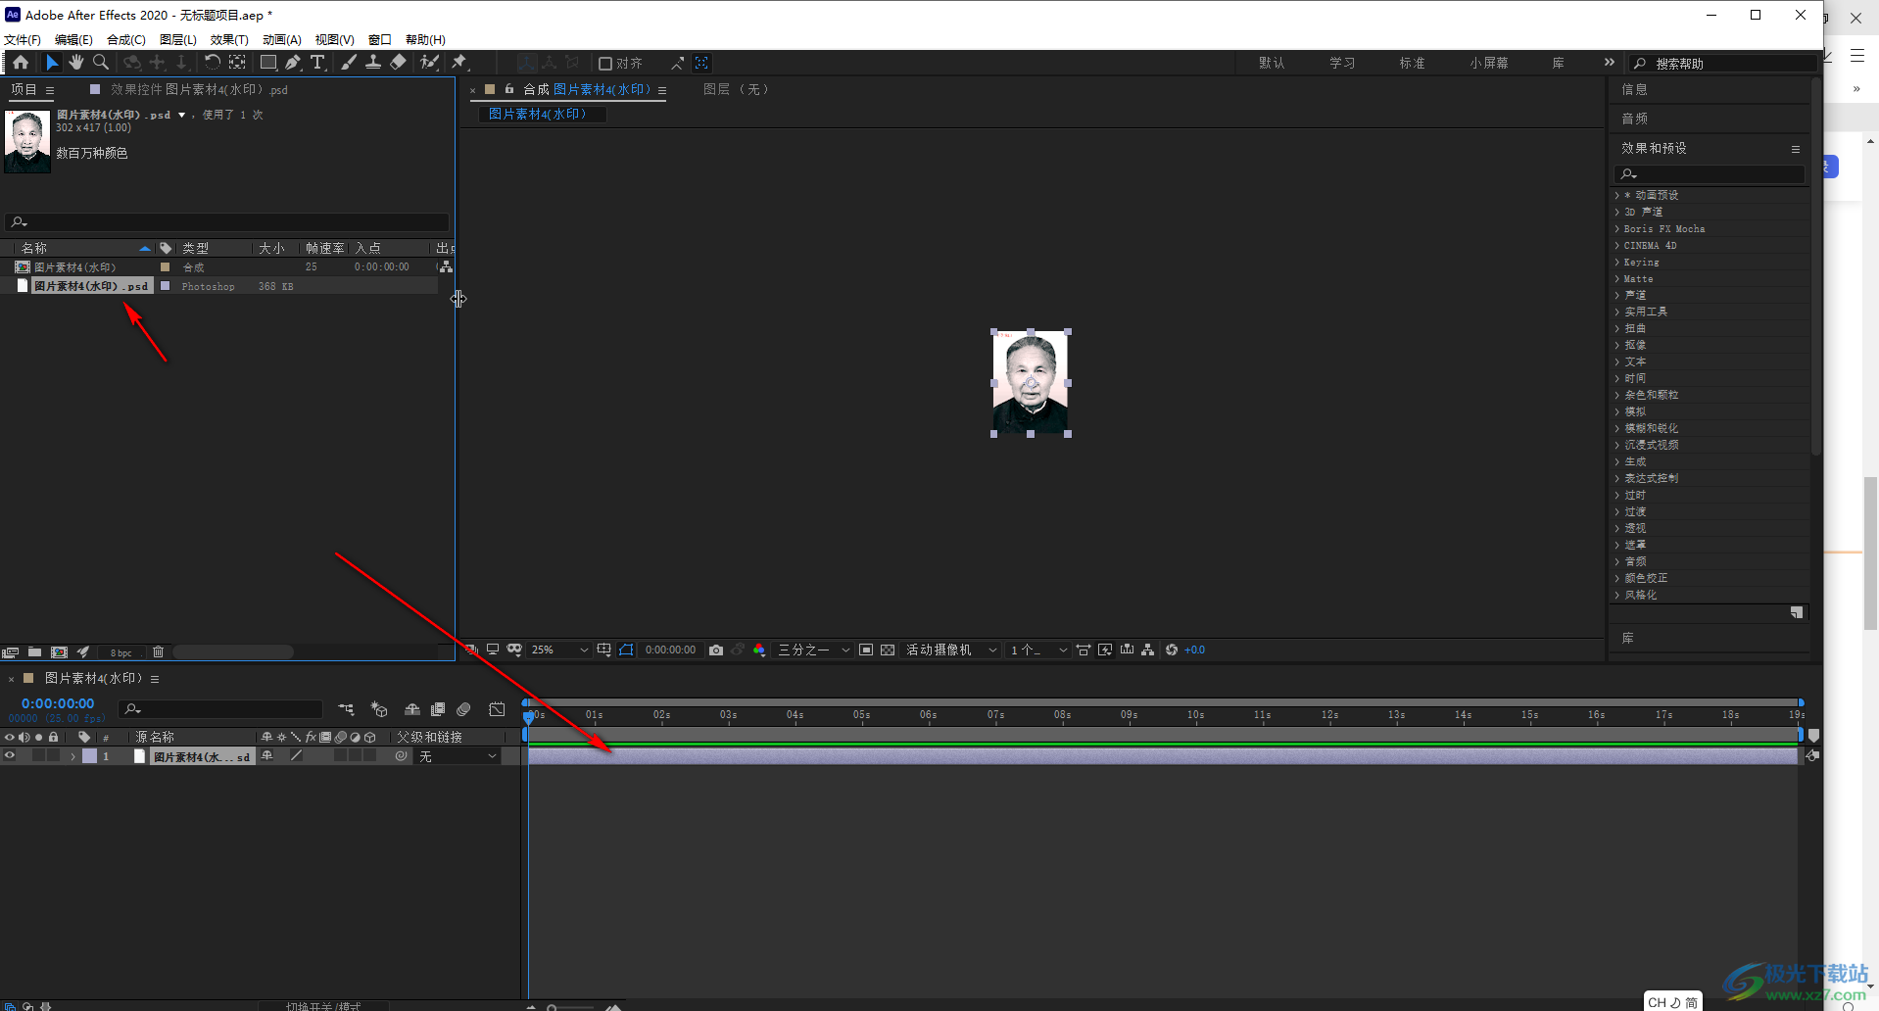Screen dimensions: 1879x1011
Task: Click the new composition icon in Project panel
Action: [x=59, y=652]
